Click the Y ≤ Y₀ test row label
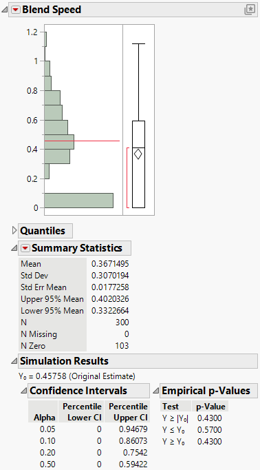This screenshot has width=260, height=470. coord(173,430)
